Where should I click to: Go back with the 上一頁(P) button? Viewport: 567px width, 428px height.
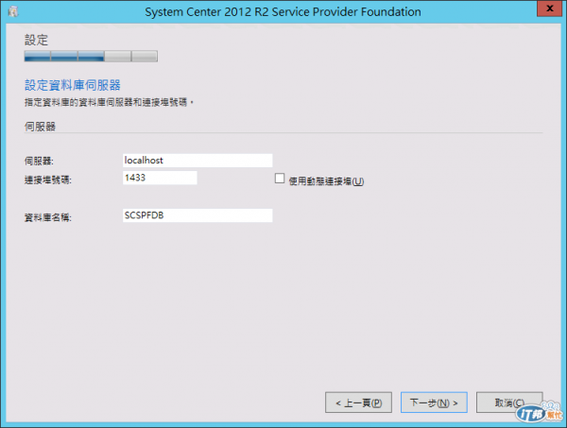click(358, 402)
